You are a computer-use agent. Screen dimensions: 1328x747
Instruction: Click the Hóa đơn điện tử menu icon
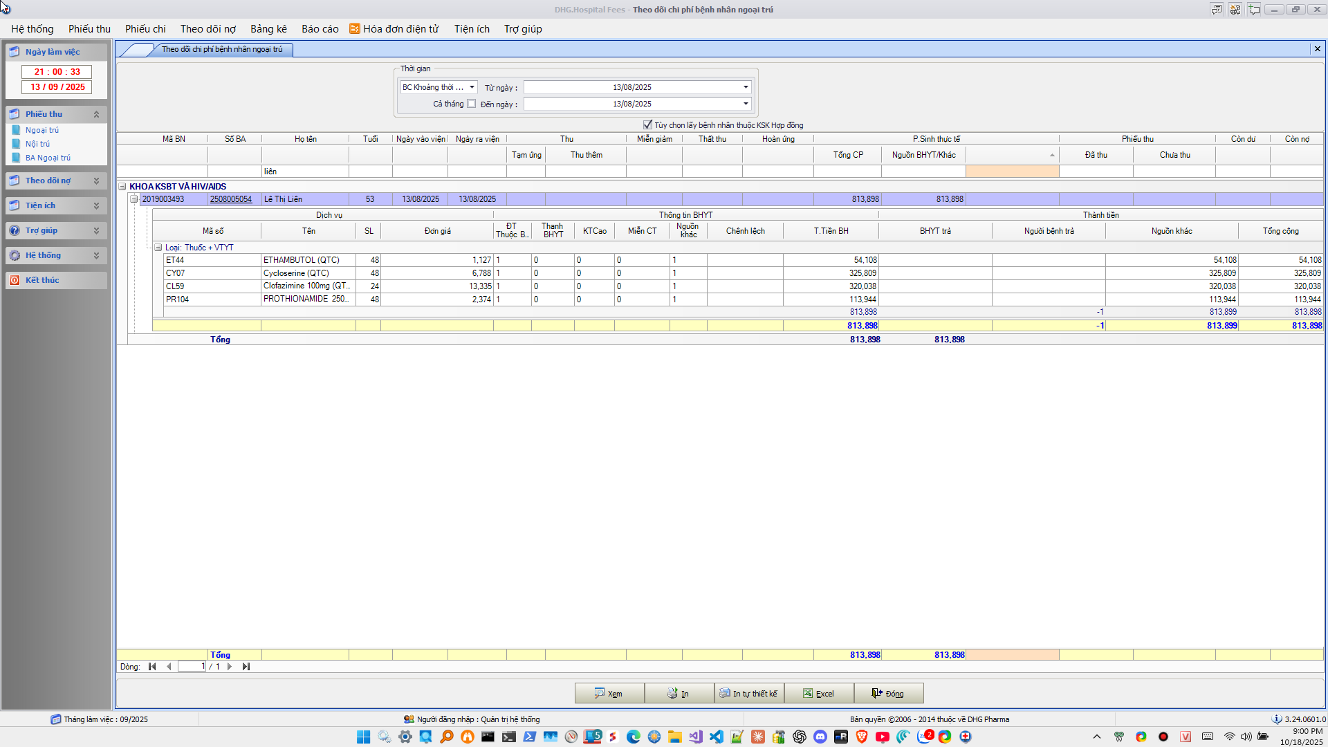tap(355, 28)
